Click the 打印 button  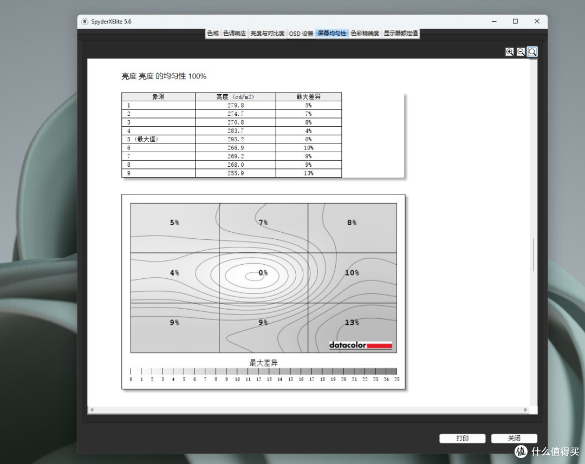pyautogui.click(x=462, y=438)
